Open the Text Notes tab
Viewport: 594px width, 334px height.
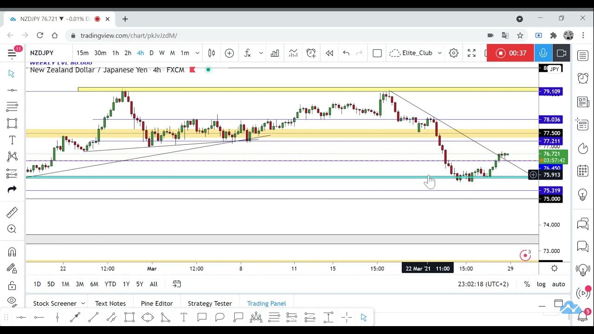point(110,303)
